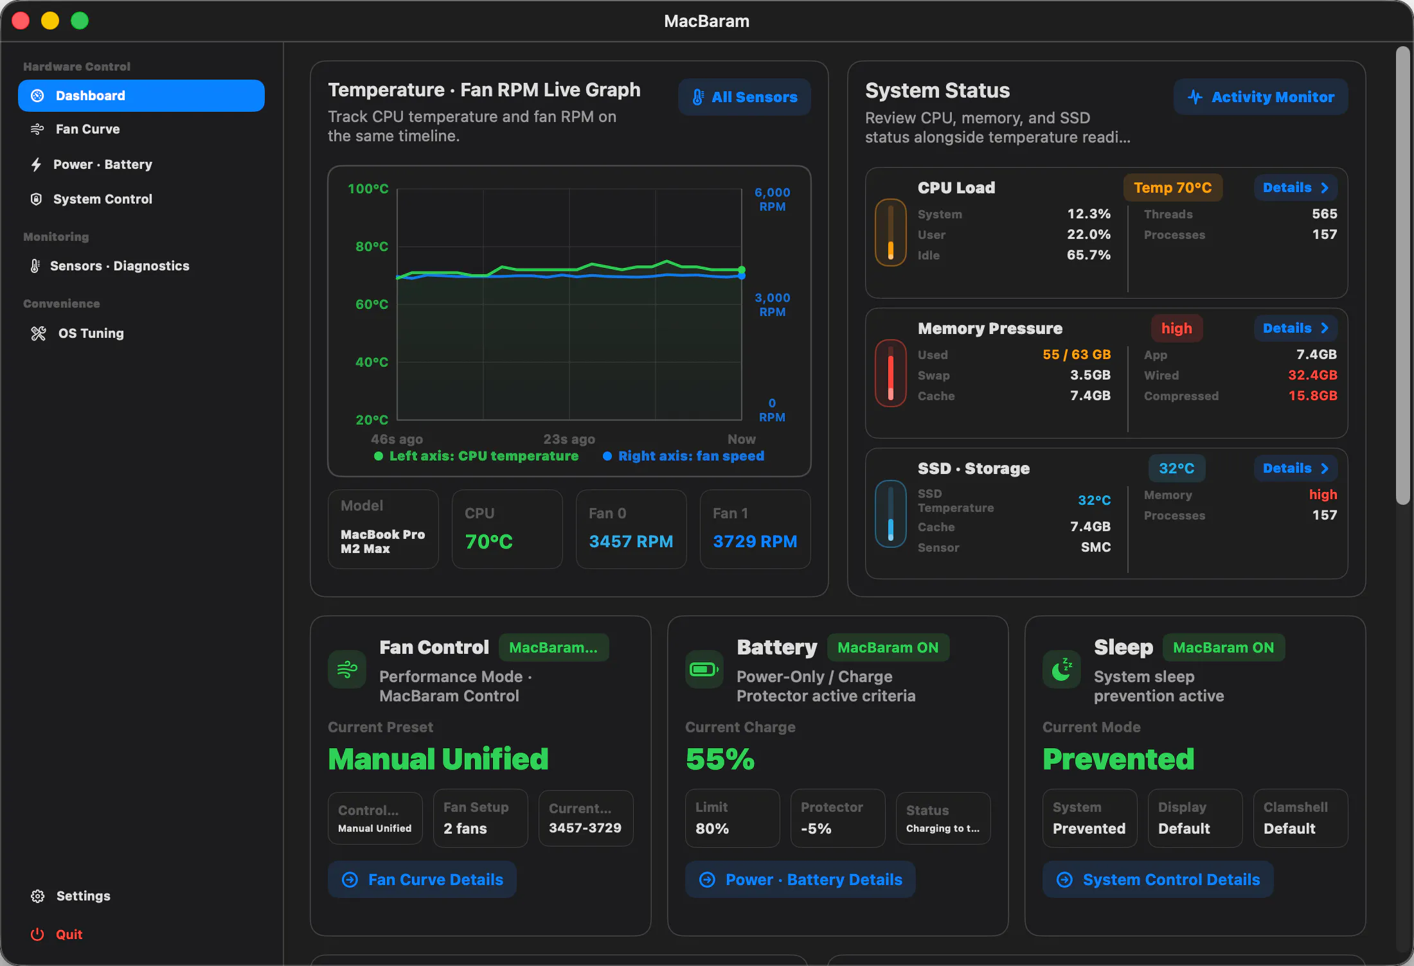This screenshot has height=966, width=1414.
Task: Click Used memory 55 / 63 GB value
Action: pos(1077,355)
